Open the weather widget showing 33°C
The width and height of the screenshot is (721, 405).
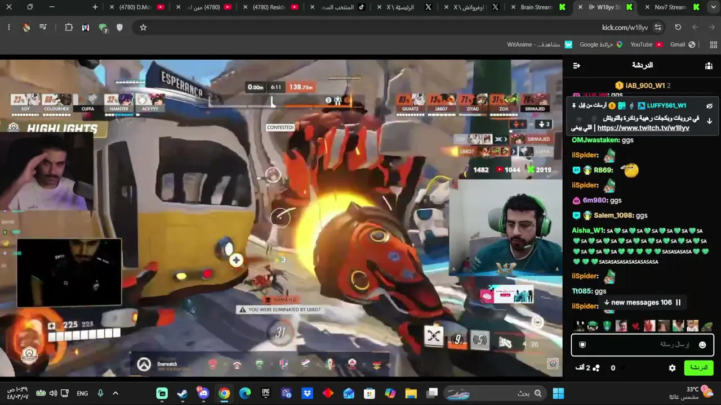point(692,393)
